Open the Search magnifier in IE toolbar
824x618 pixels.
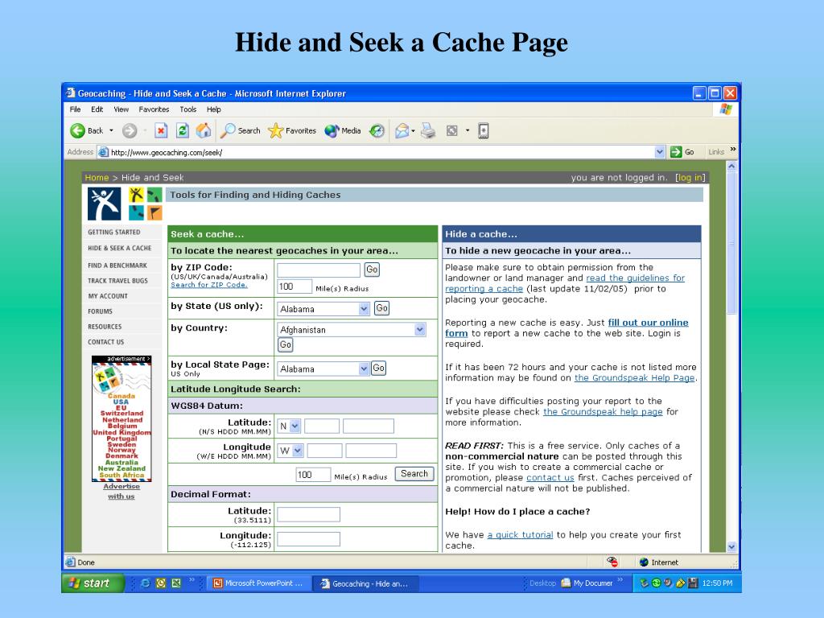[228, 130]
